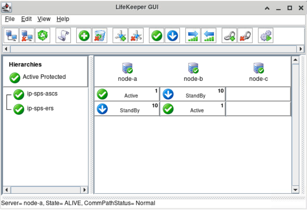
Task: Click the ip-sps-ers green check icon in tree
Action: 19,109
